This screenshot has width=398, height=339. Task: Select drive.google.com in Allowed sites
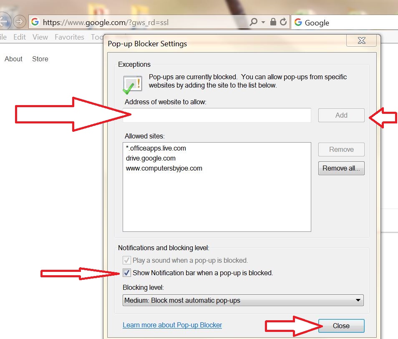pos(151,158)
